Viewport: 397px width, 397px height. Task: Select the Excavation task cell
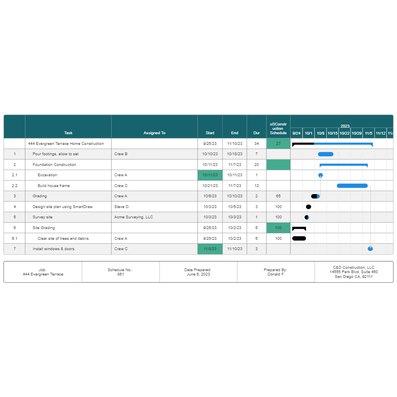point(68,175)
